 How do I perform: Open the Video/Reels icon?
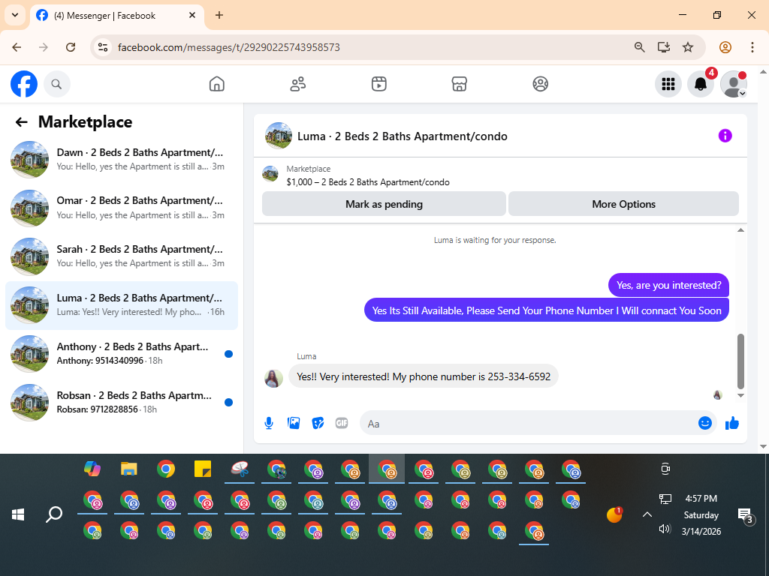pos(378,84)
